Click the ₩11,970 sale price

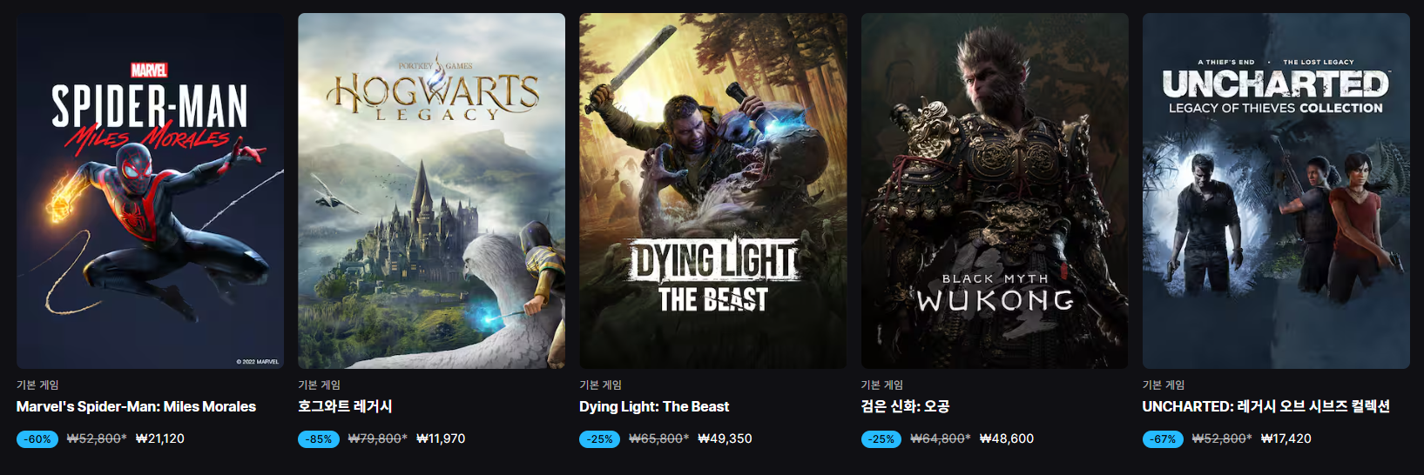tap(441, 438)
